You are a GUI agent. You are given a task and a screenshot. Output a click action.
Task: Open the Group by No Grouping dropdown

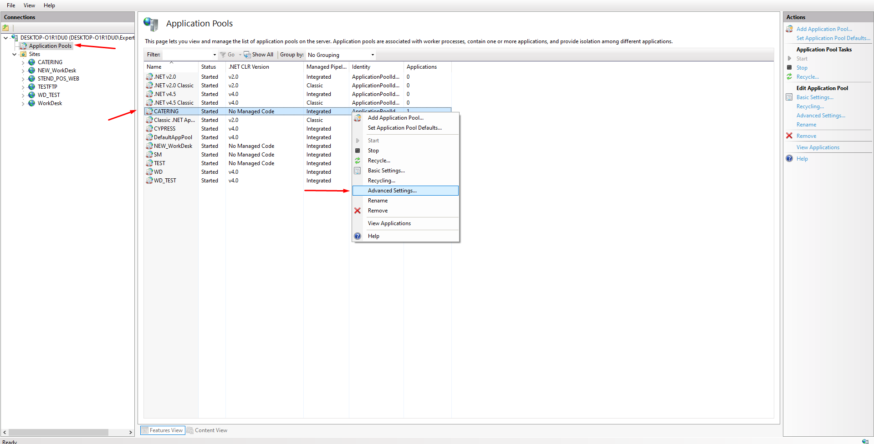click(x=373, y=55)
